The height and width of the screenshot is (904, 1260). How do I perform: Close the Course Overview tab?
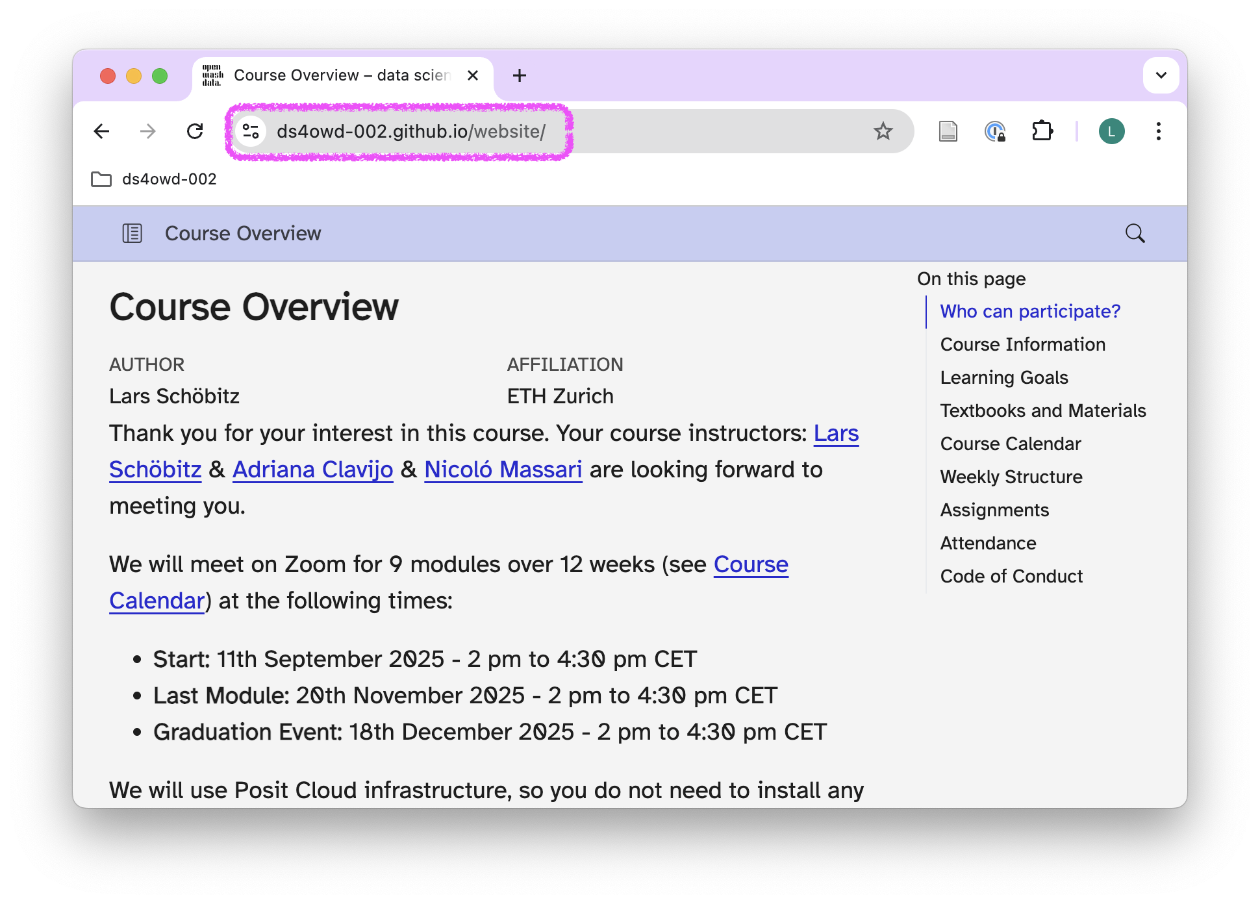473,75
